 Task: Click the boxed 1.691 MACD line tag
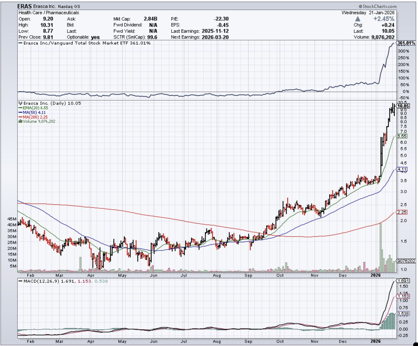(403, 280)
